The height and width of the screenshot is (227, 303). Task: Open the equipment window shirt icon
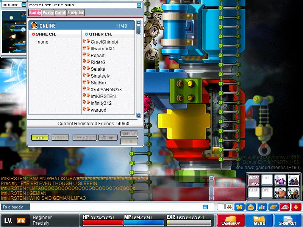pyautogui.click(x=239, y=207)
